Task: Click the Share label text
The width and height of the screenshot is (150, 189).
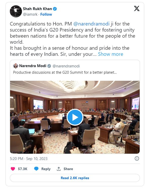Action: click(68, 169)
